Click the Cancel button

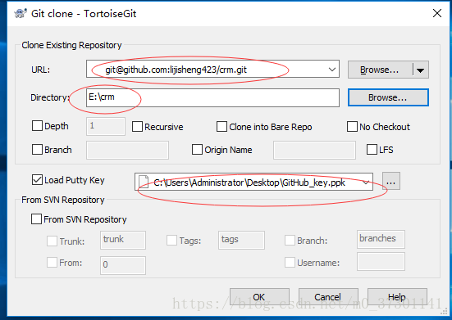(x=328, y=297)
